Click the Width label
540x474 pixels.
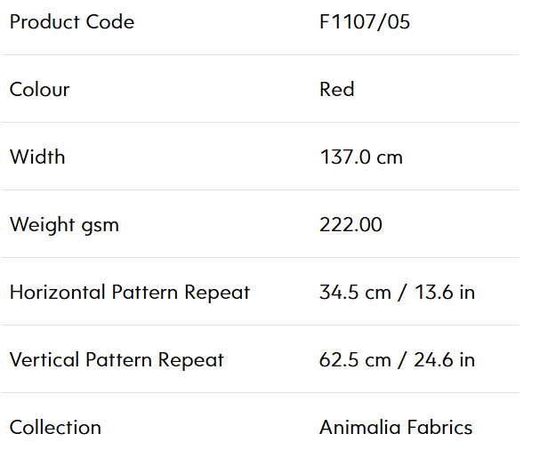[37, 157]
